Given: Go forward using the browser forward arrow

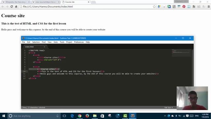Looking at the screenshot, I should click(7, 7).
